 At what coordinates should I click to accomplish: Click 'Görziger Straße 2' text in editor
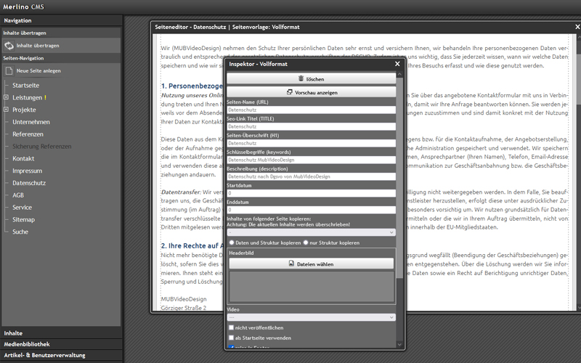point(184,308)
